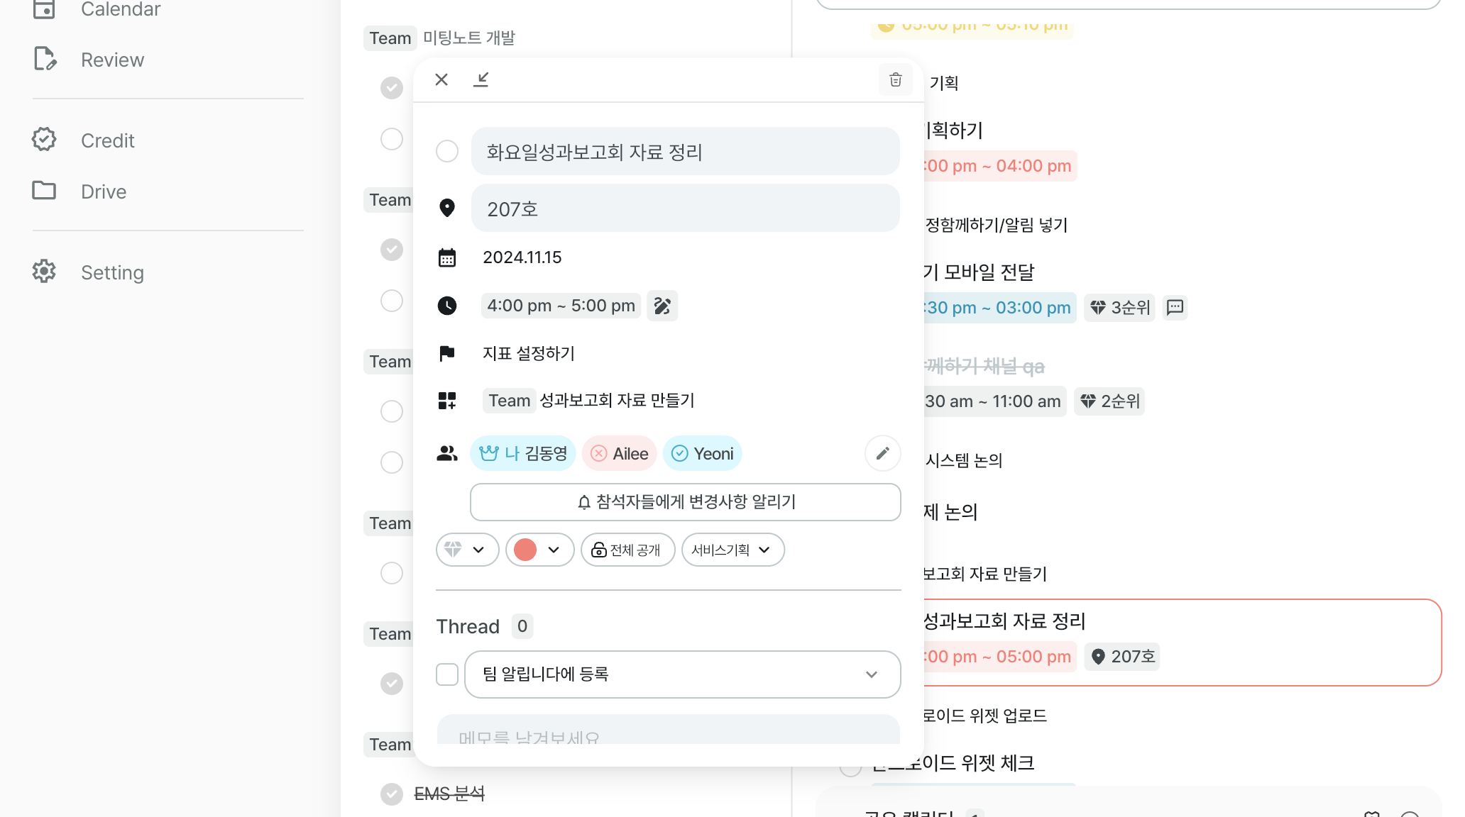Click 참석자들에게 변경사항 알리기 button

[686, 502]
